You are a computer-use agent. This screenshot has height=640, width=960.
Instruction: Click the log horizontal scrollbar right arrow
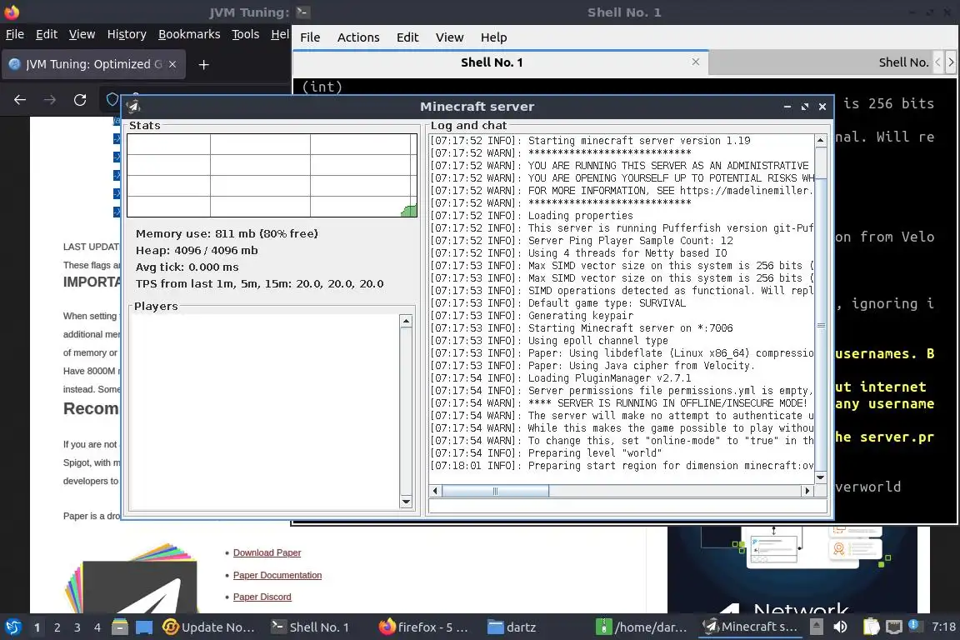point(807,491)
